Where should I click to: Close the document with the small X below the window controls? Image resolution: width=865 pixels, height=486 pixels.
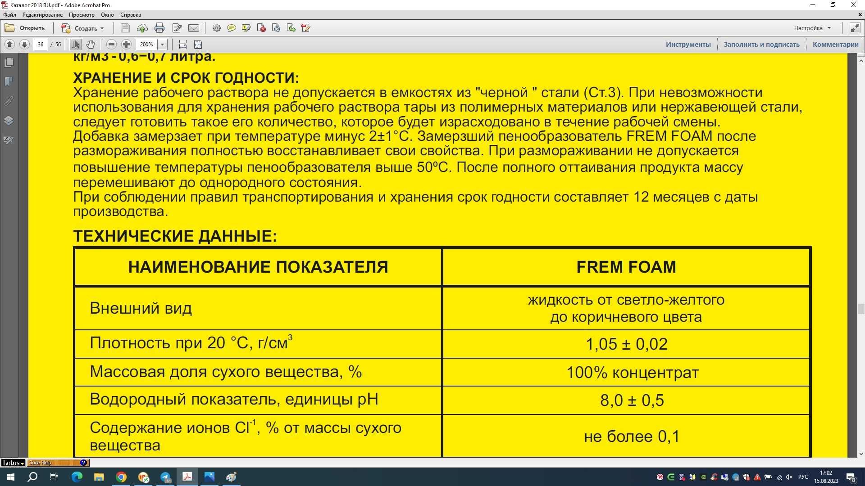coord(860,15)
